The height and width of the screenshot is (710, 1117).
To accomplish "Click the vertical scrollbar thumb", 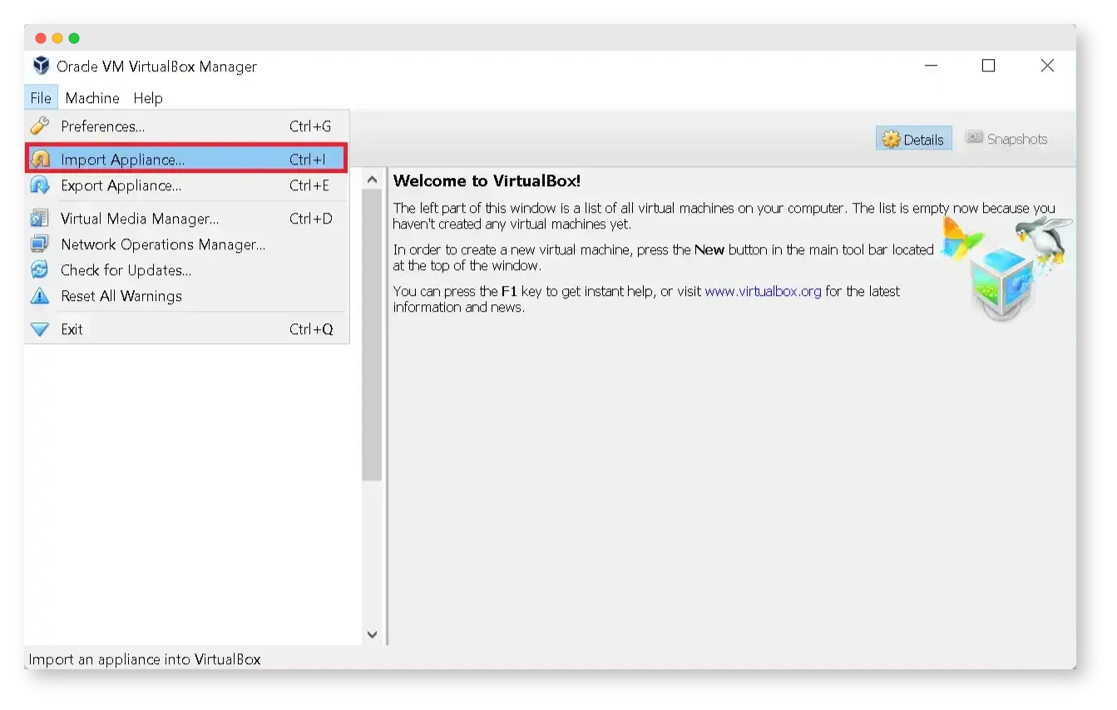I will (372, 335).
